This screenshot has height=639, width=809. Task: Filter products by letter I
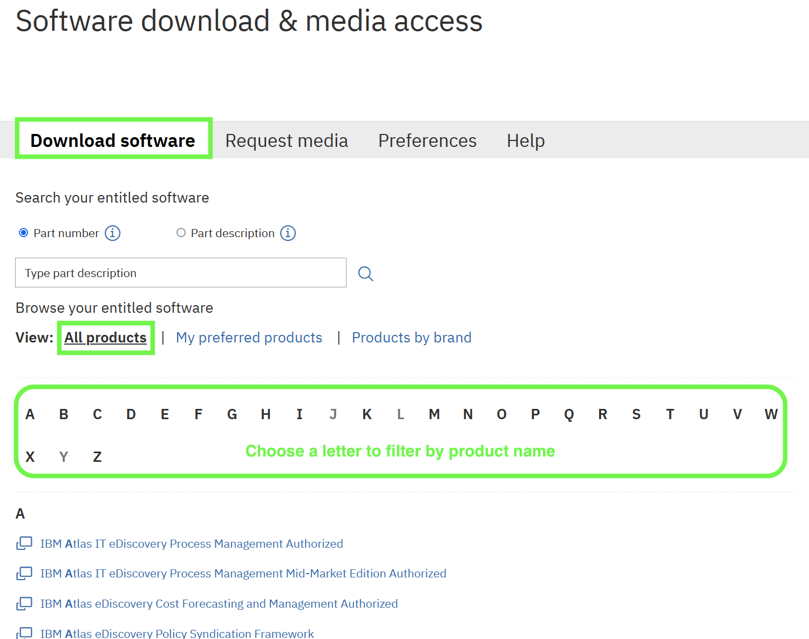[x=300, y=414]
